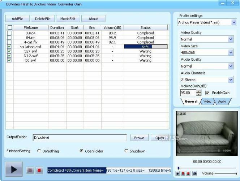Image resolution: width=240 pixels, height=181 pixels.
Task: Select the 527.swf file name
Action: point(31,51)
